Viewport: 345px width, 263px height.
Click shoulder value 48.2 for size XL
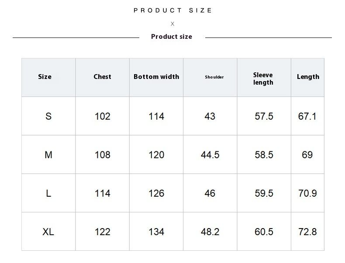(210, 232)
